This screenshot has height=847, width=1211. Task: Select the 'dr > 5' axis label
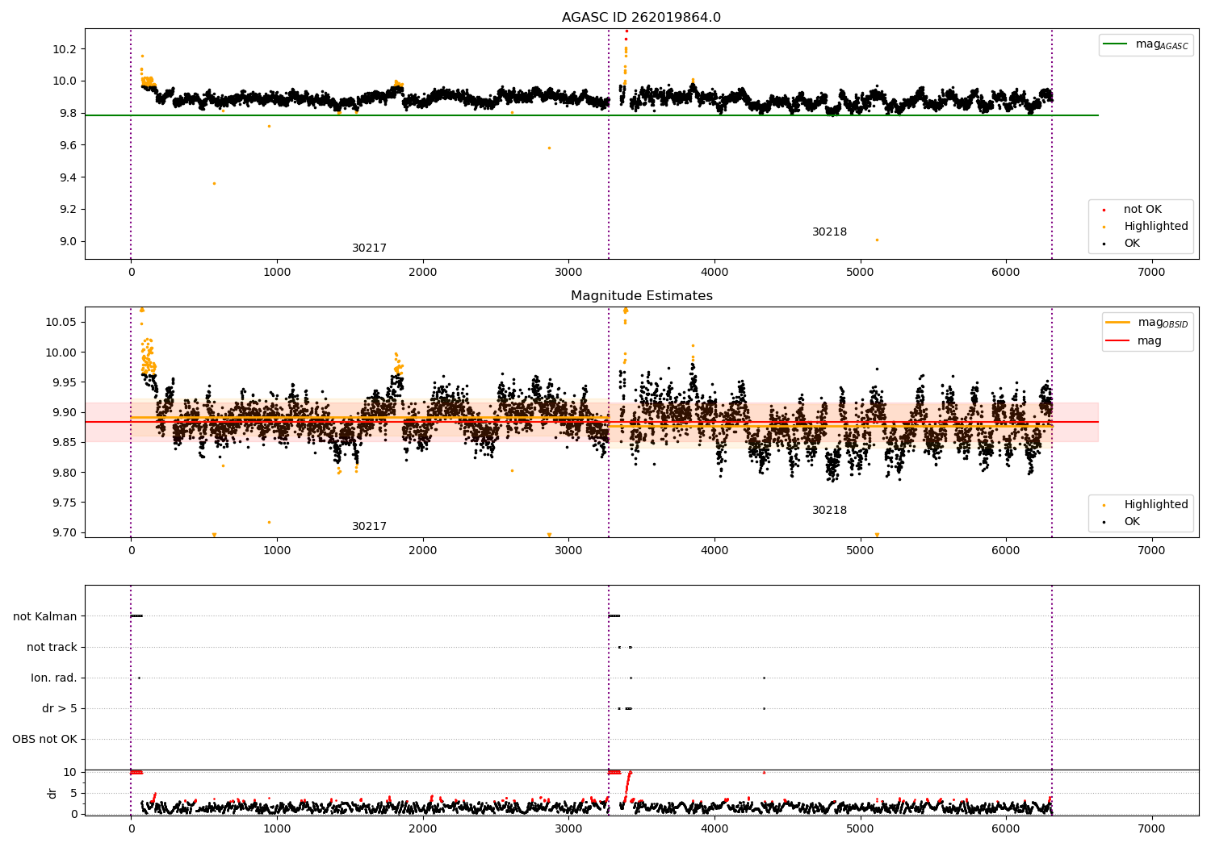click(x=60, y=708)
